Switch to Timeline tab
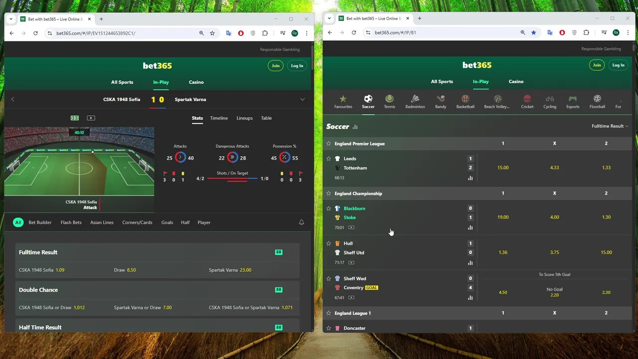638x359 pixels. pyautogui.click(x=219, y=118)
